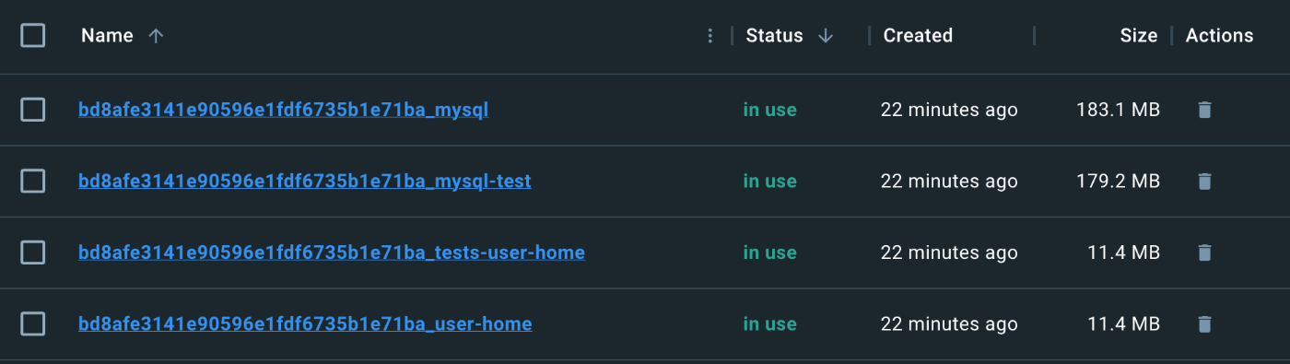Open the bd8afe...71ba_mysql-test volume link
Viewport: 1290px width, 364px height.
click(305, 182)
